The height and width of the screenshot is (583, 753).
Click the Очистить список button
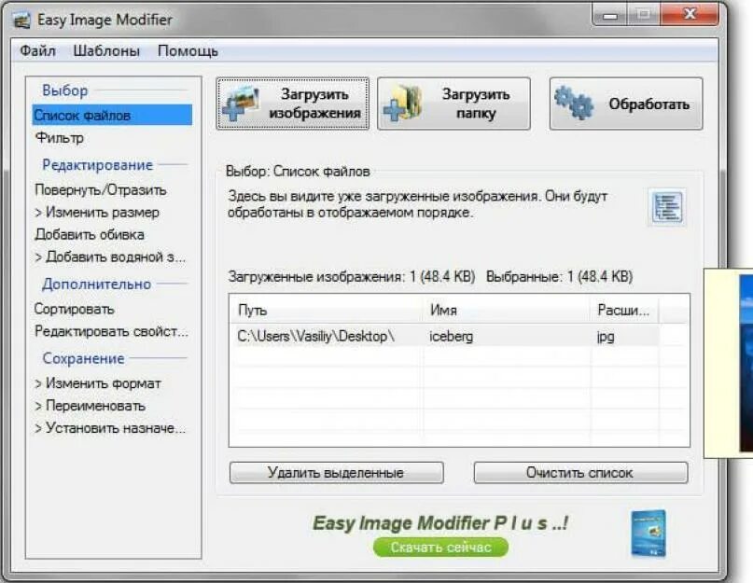coord(580,473)
